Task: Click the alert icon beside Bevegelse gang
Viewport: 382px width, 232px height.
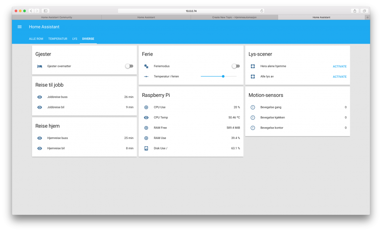Action: coord(253,107)
